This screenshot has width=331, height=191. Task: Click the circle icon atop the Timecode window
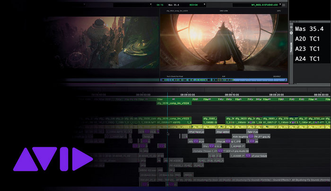click(x=291, y=27)
